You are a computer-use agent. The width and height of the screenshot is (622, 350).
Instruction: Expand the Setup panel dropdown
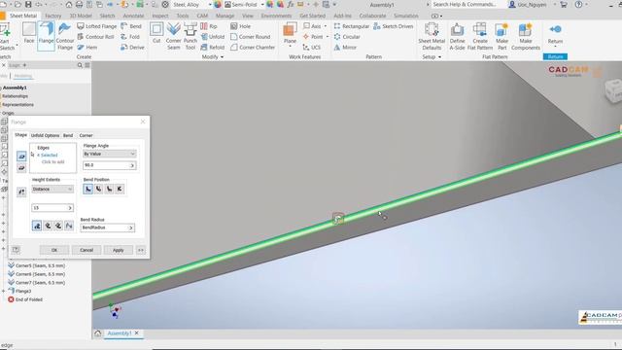coord(432,57)
